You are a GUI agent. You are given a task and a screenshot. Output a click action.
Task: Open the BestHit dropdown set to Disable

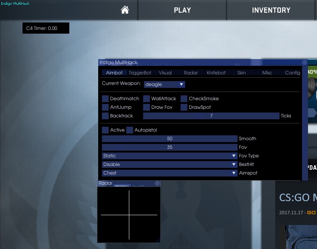tap(170, 165)
